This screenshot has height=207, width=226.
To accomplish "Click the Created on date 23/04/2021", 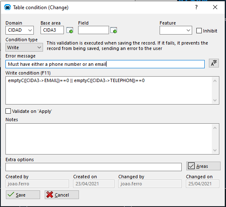I will pyautogui.click(x=94, y=184).
